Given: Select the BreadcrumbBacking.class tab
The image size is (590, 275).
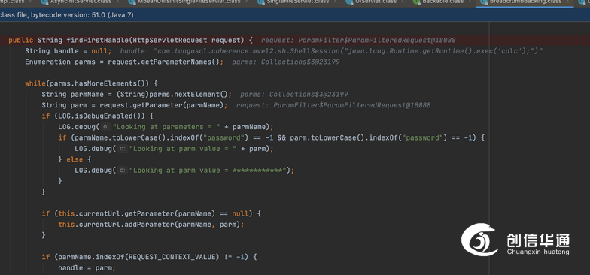Looking at the screenshot, I should click(525, 2).
